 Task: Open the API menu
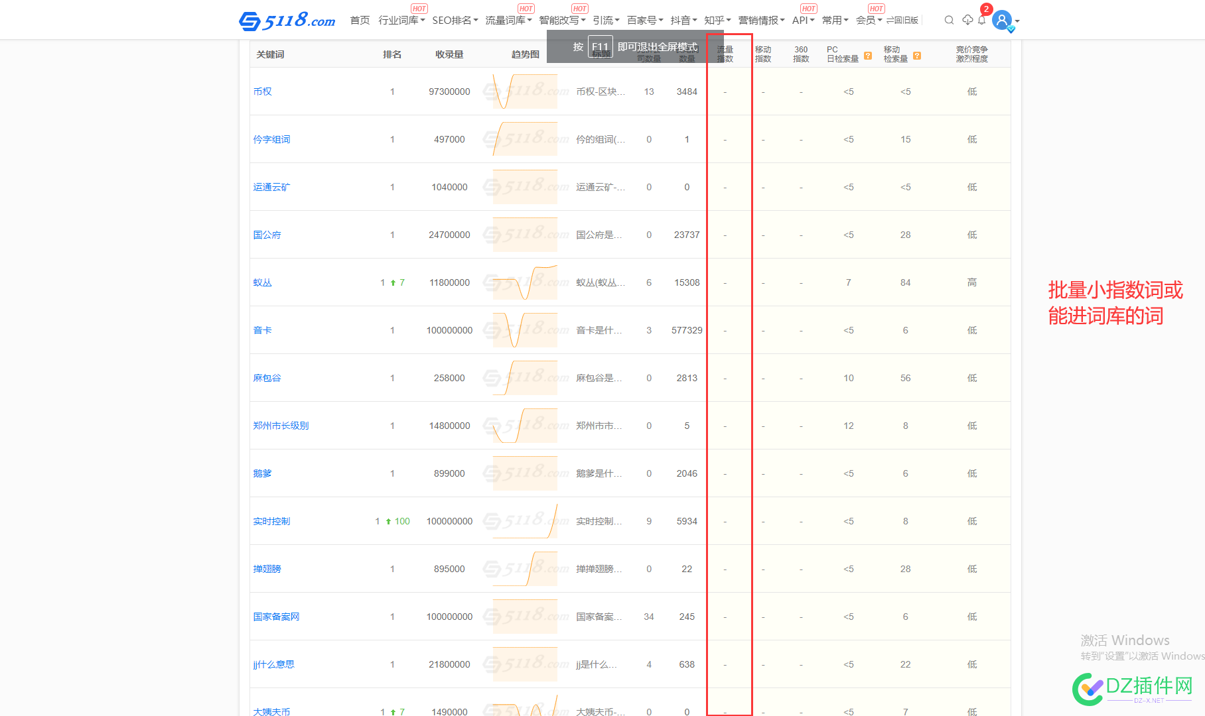(803, 21)
